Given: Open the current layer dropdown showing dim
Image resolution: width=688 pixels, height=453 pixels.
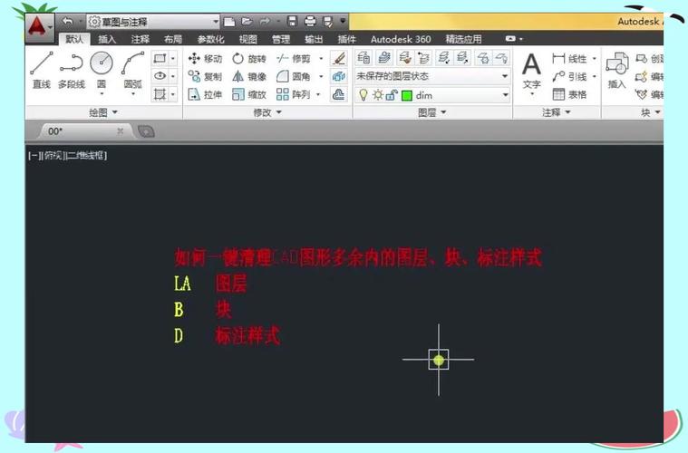Looking at the screenshot, I should tap(432, 95).
